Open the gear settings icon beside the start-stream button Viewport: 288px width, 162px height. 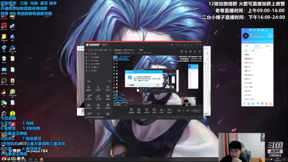(188, 111)
